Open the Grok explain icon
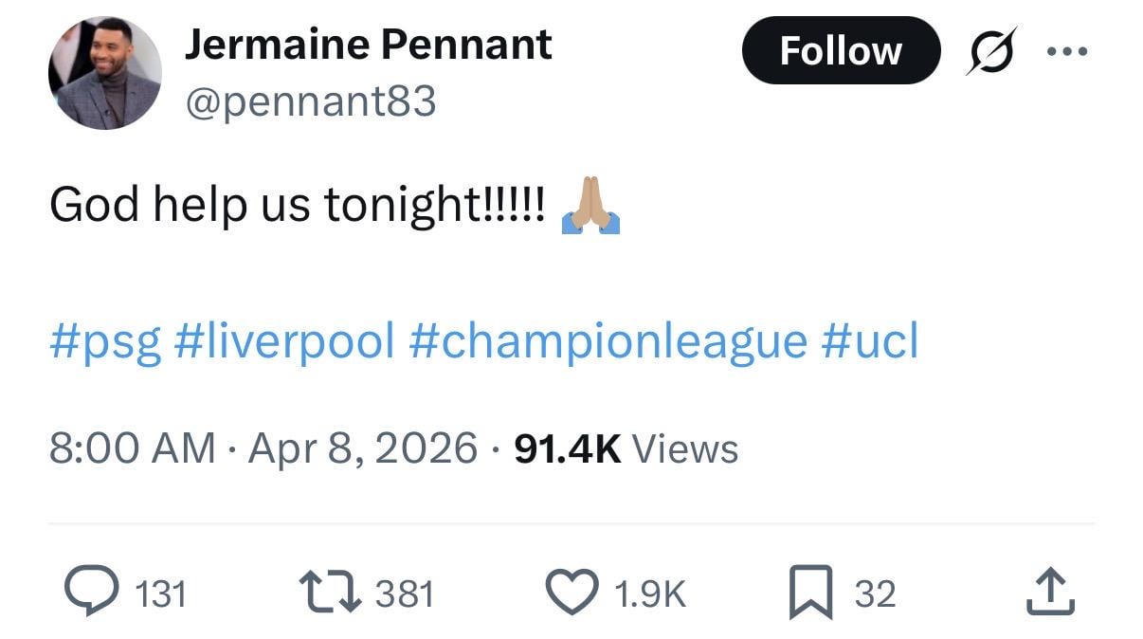Screen dimensions: 1143x639 click(991, 50)
